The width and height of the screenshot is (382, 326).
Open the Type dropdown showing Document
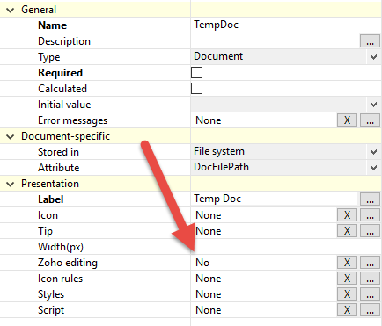click(x=286, y=56)
